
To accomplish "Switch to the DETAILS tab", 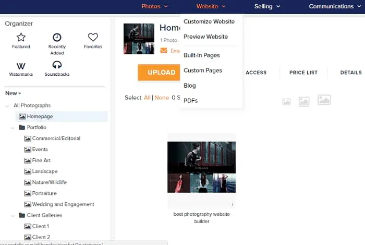I will (351, 73).
